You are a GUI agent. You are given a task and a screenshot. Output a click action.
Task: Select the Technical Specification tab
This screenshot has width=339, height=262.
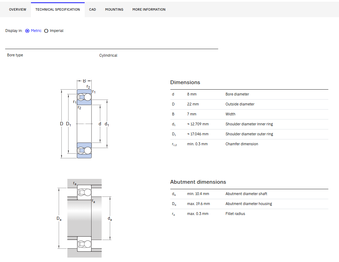58,10
